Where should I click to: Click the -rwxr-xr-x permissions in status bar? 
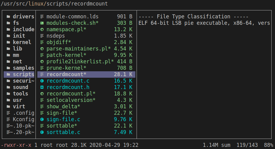click(x=16, y=145)
